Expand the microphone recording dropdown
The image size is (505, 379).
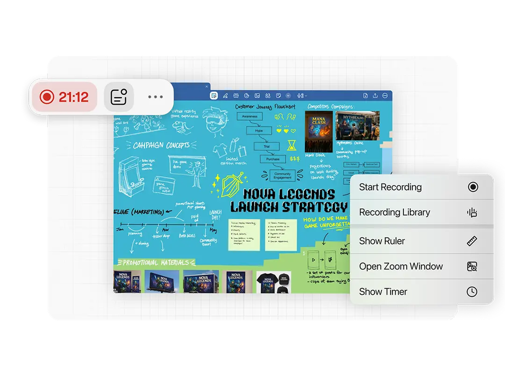point(302,95)
